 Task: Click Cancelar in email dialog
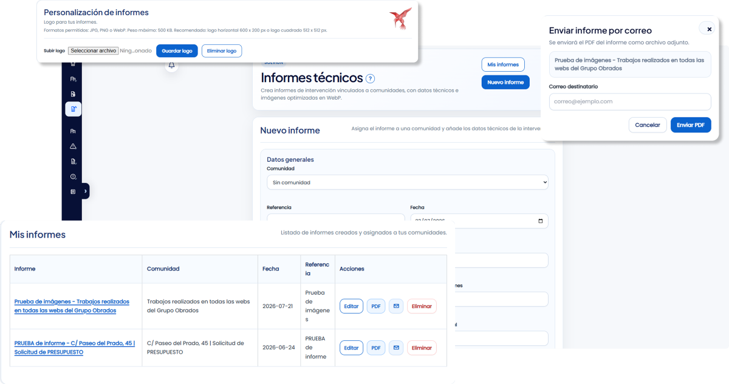(x=648, y=125)
